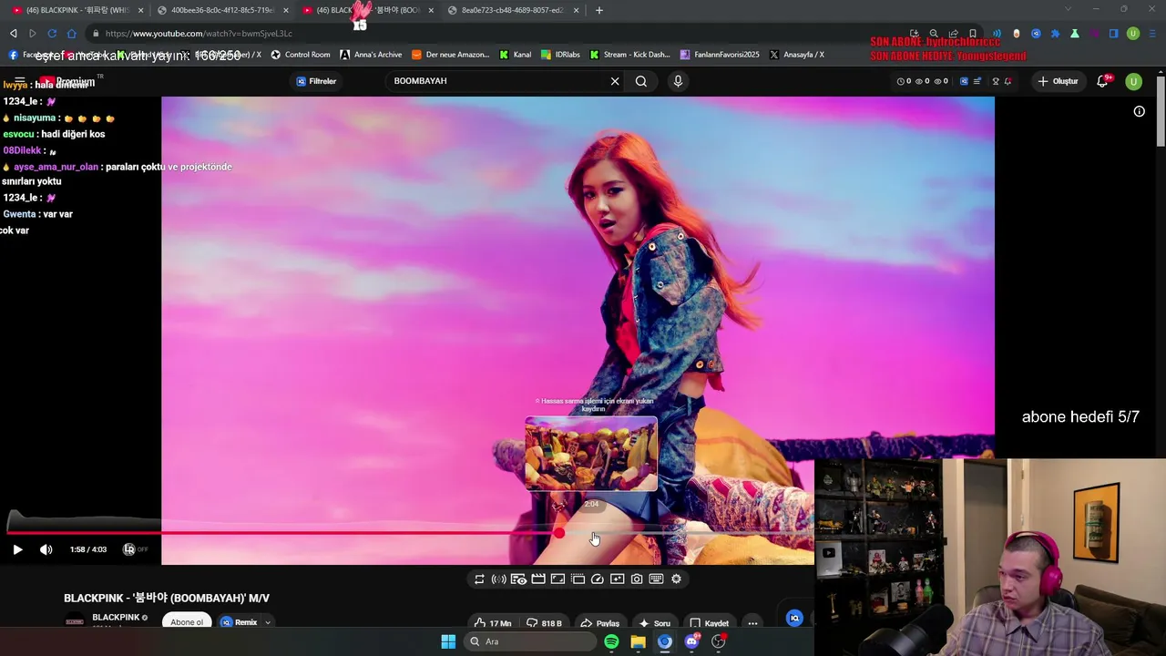
Task: Open the BLACKPINK channel name link
Action: [x=116, y=618]
